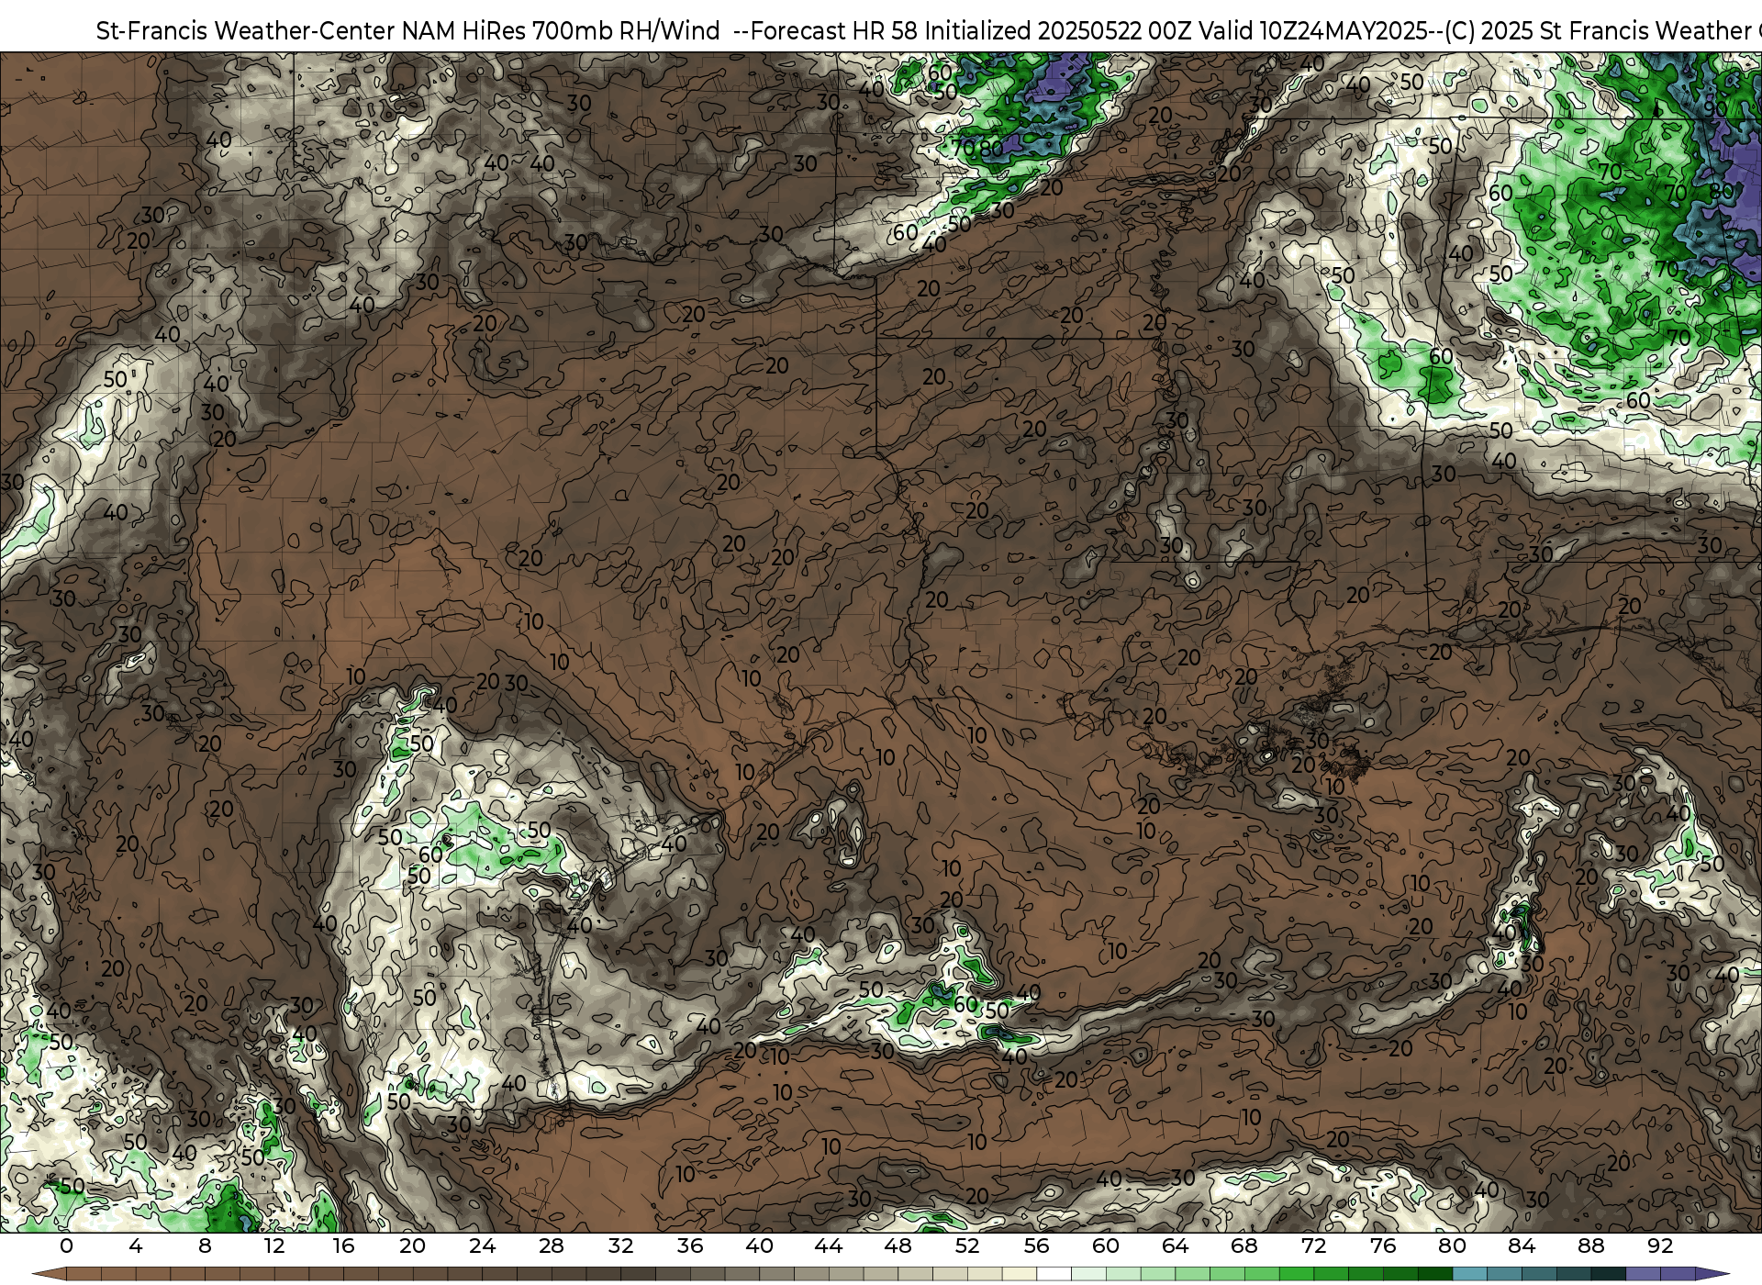Image resolution: width=1762 pixels, height=1285 pixels.
Task: Click the "St-Francis Weather-Center" title text
Action: point(246,31)
